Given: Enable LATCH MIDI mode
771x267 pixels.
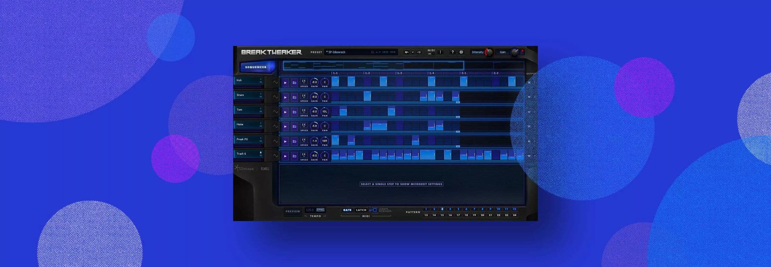Looking at the screenshot, I should (361, 210).
